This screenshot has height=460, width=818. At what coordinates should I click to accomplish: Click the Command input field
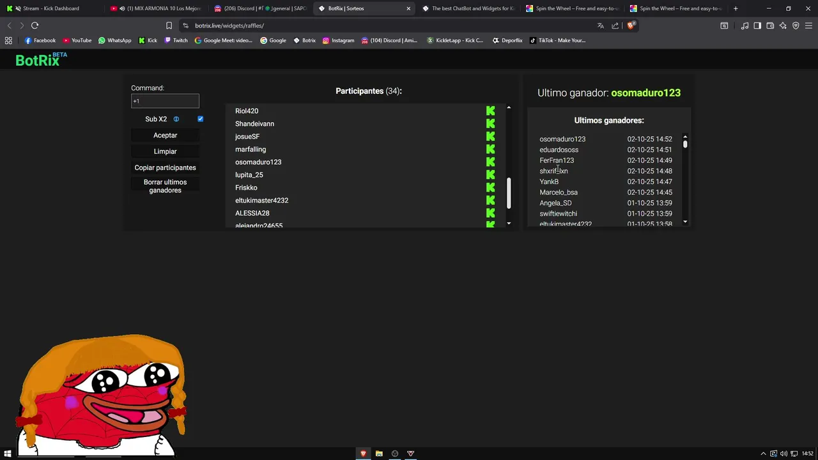point(165,101)
